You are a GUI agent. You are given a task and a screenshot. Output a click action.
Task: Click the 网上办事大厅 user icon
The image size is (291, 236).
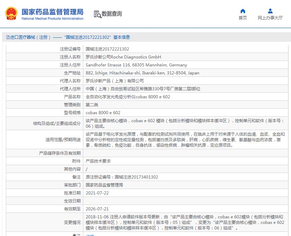(x=270, y=11)
